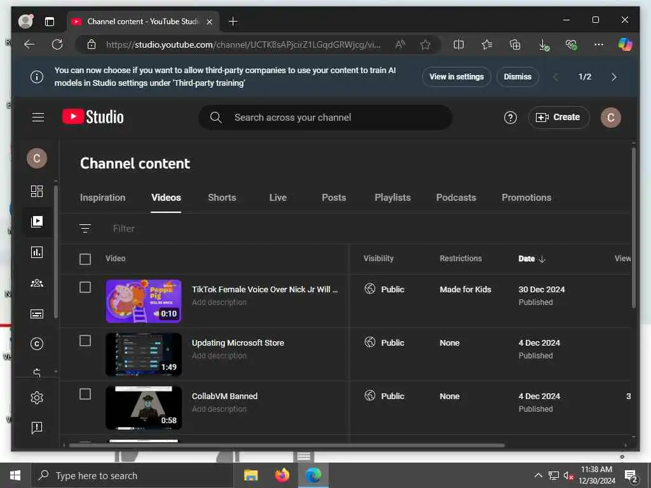Open the Settings gear in the sidebar
This screenshot has width=651, height=488.
point(37,398)
